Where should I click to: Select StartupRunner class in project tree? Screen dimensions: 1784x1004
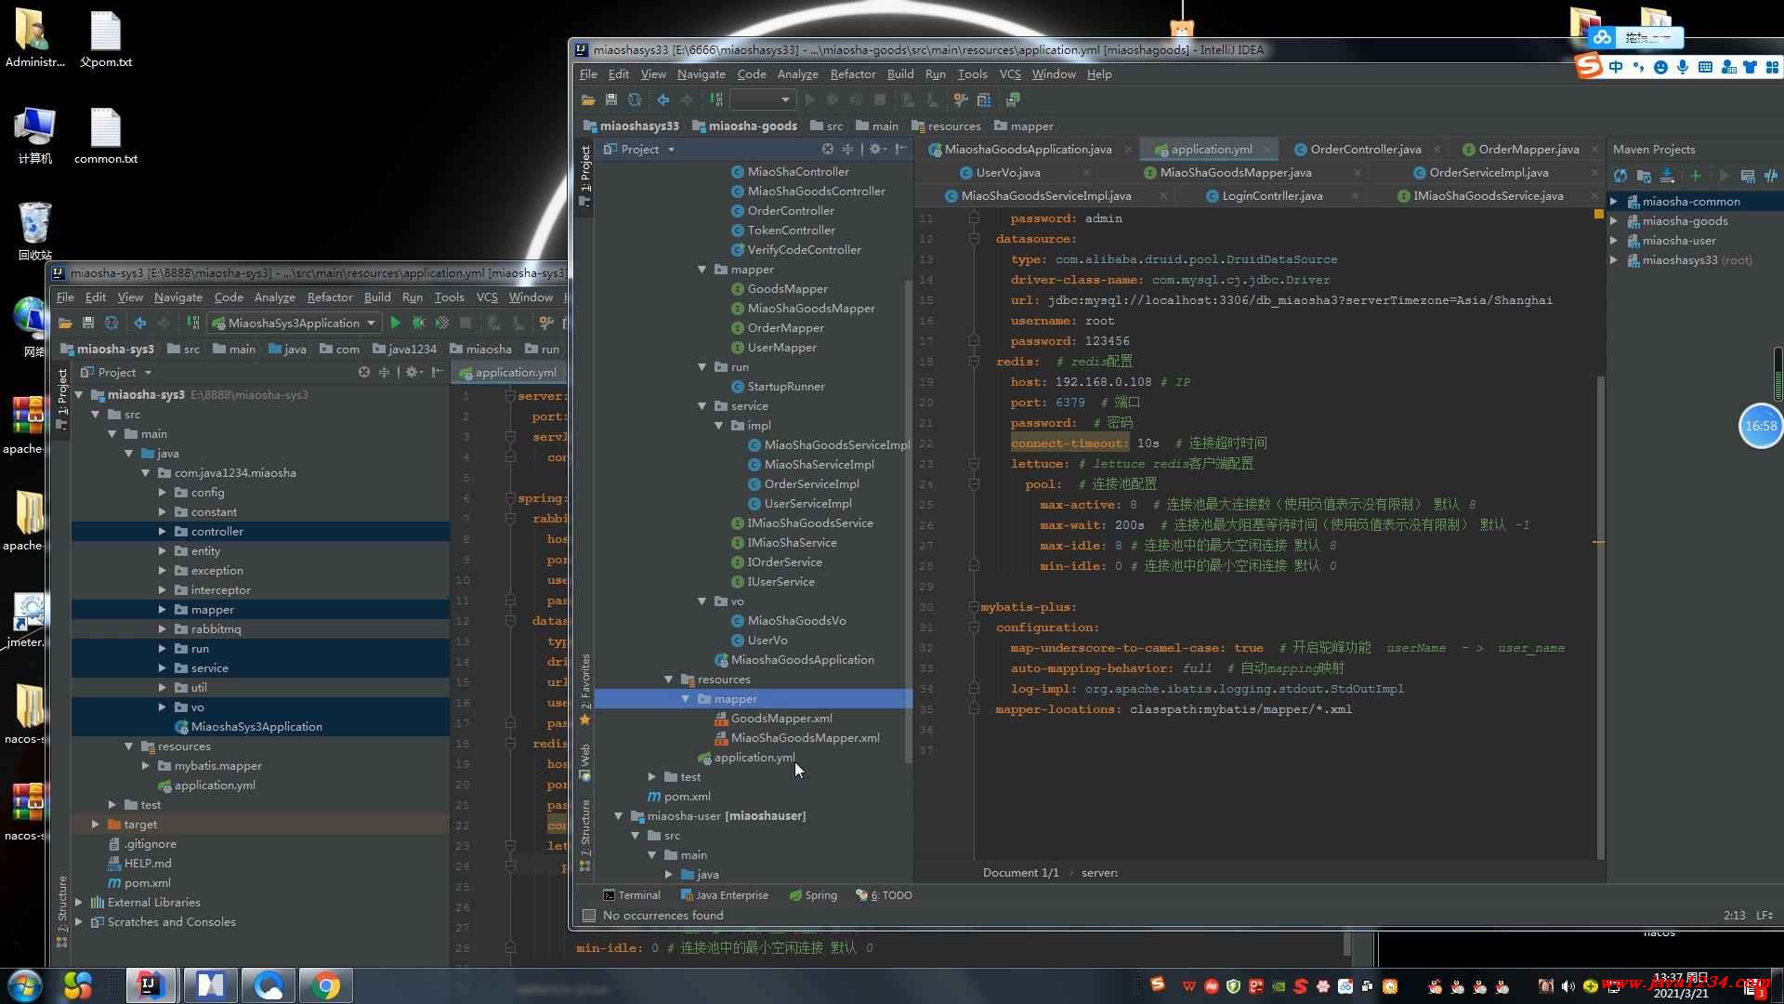[x=778, y=387]
